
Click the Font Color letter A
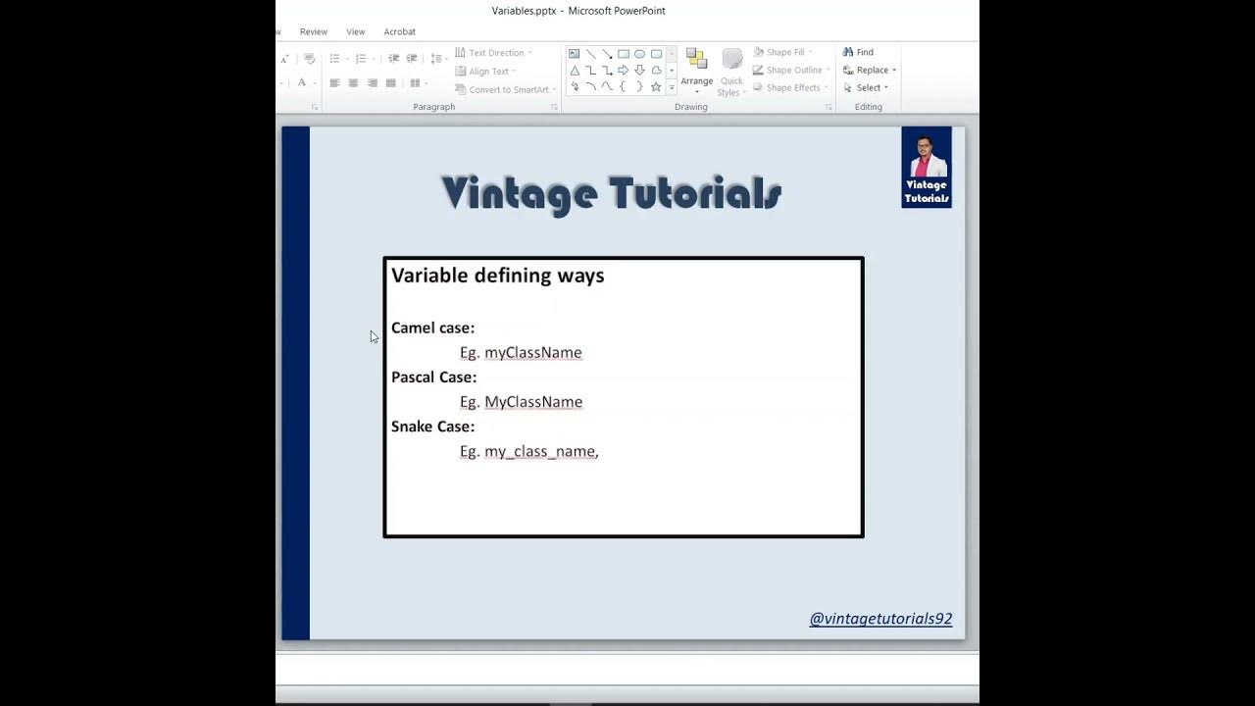tap(302, 83)
